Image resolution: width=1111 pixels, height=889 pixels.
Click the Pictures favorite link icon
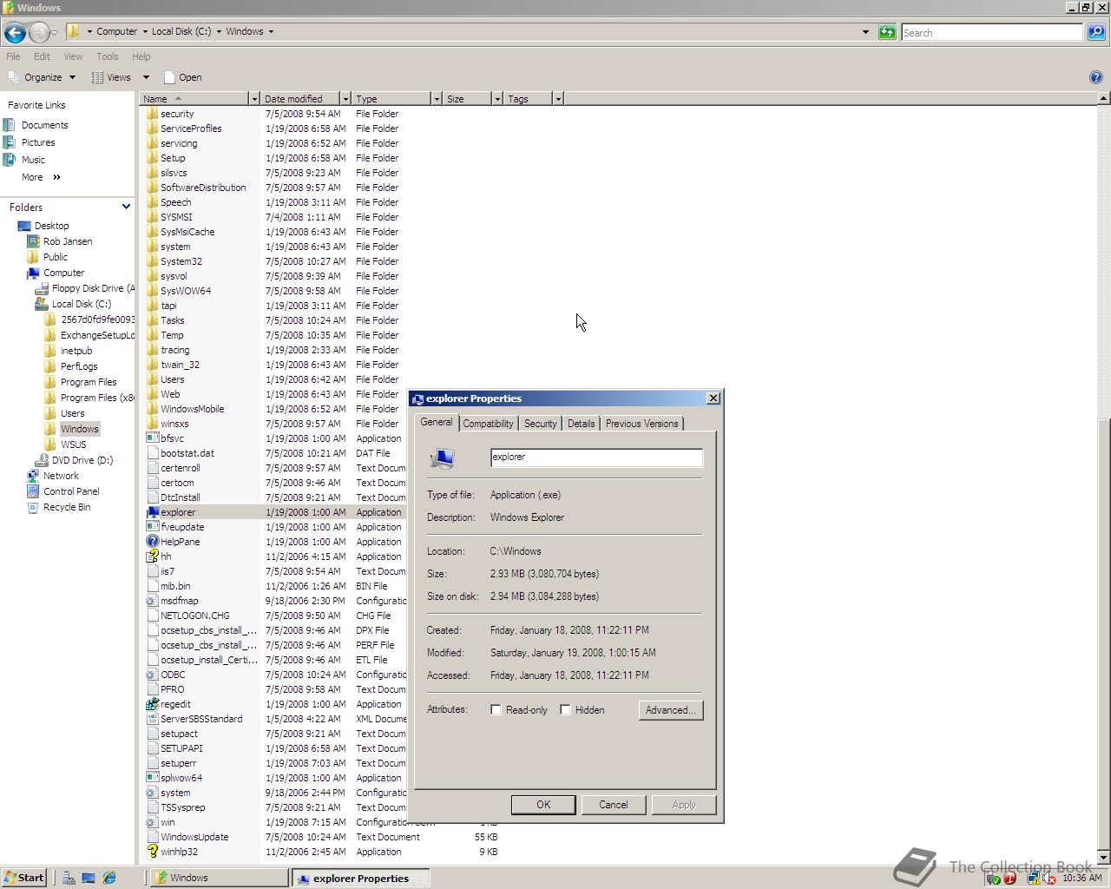pyautogui.click(x=10, y=142)
